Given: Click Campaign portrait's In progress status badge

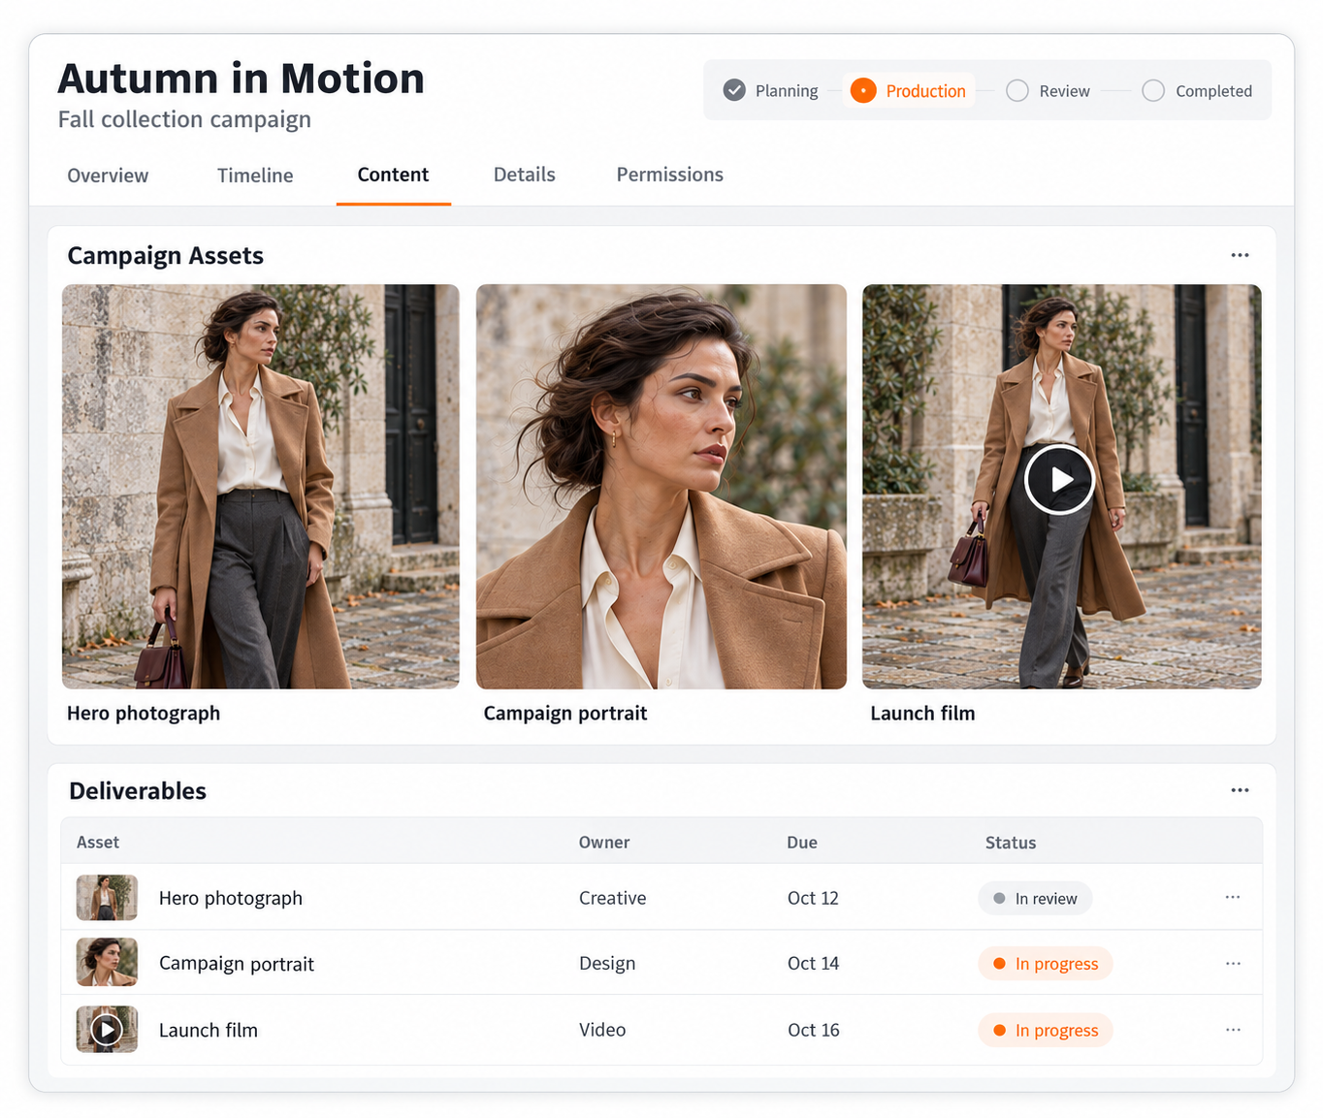Looking at the screenshot, I should coord(1046,964).
